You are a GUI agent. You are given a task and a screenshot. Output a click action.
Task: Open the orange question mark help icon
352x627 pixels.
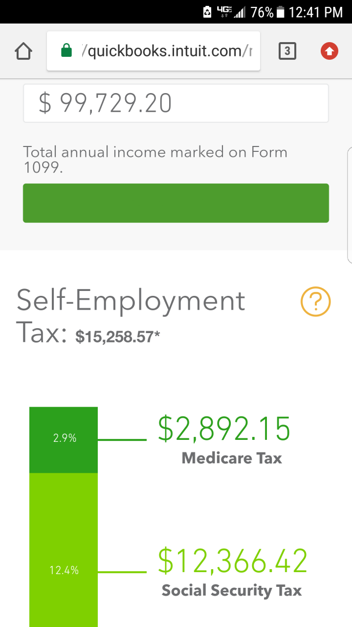click(x=315, y=302)
